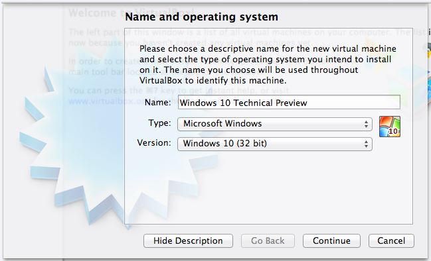Viewport: 431px width, 261px height.
Task: Click the Go Back button
Action: tap(268, 240)
